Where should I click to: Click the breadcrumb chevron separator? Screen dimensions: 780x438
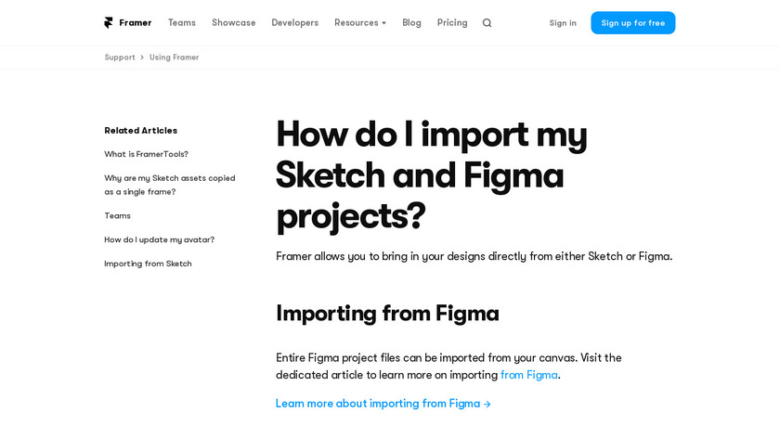(x=142, y=58)
